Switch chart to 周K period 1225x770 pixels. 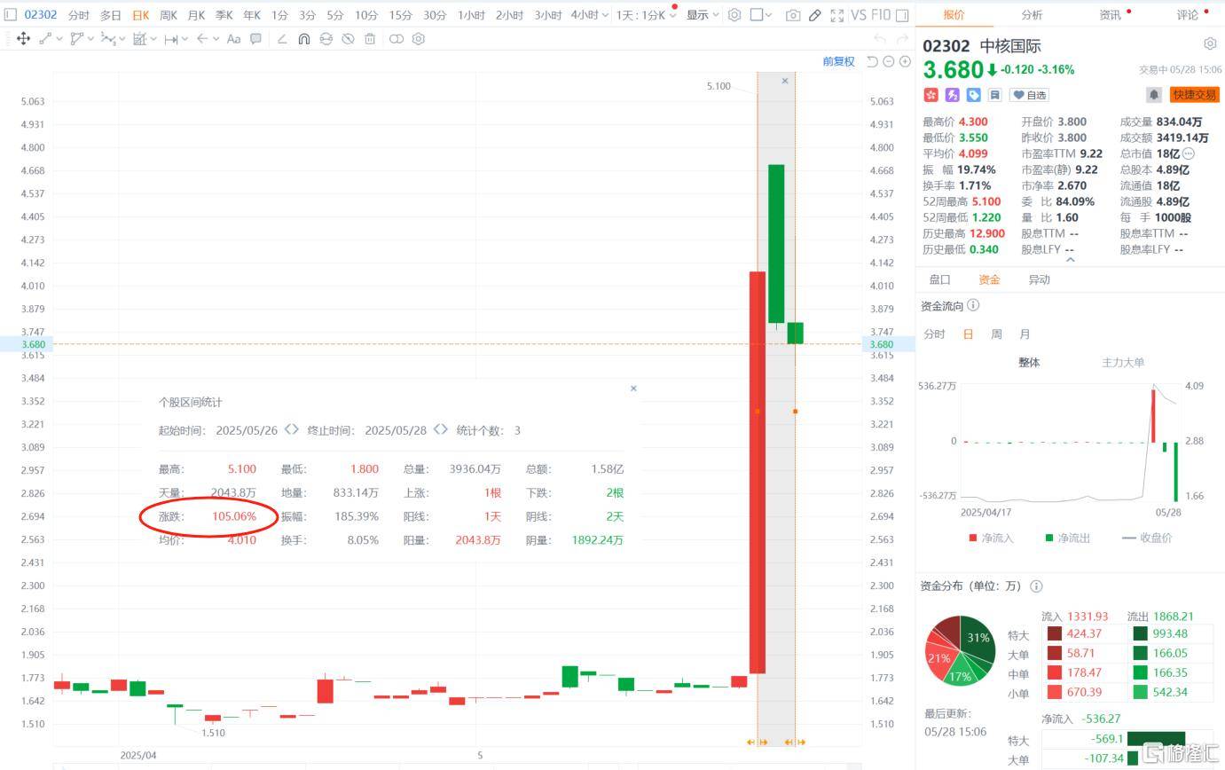click(x=169, y=15)
